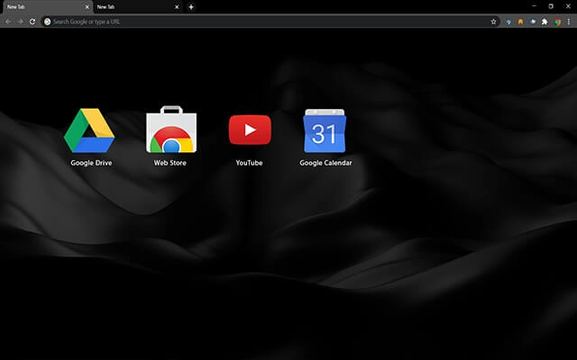
Task: Minimize the Chrome window
Action: [534, 6]
